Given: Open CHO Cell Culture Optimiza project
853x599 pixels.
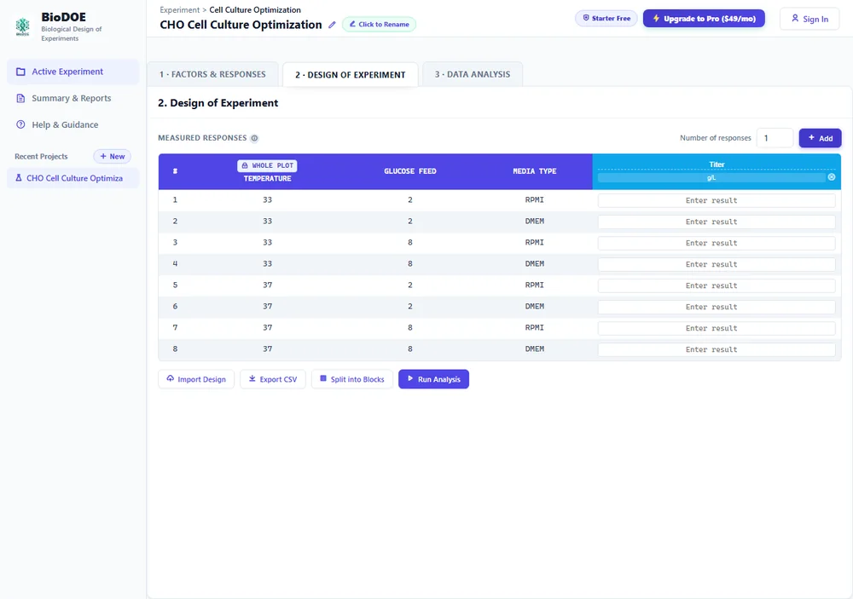Looking at the screenshot, I should pos(73,178).
